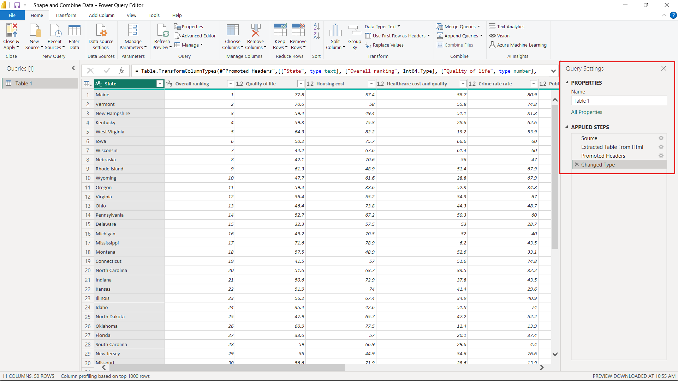678x381 pixels.
Task: Expand the formula bar
Action: [x=553, y=71]
